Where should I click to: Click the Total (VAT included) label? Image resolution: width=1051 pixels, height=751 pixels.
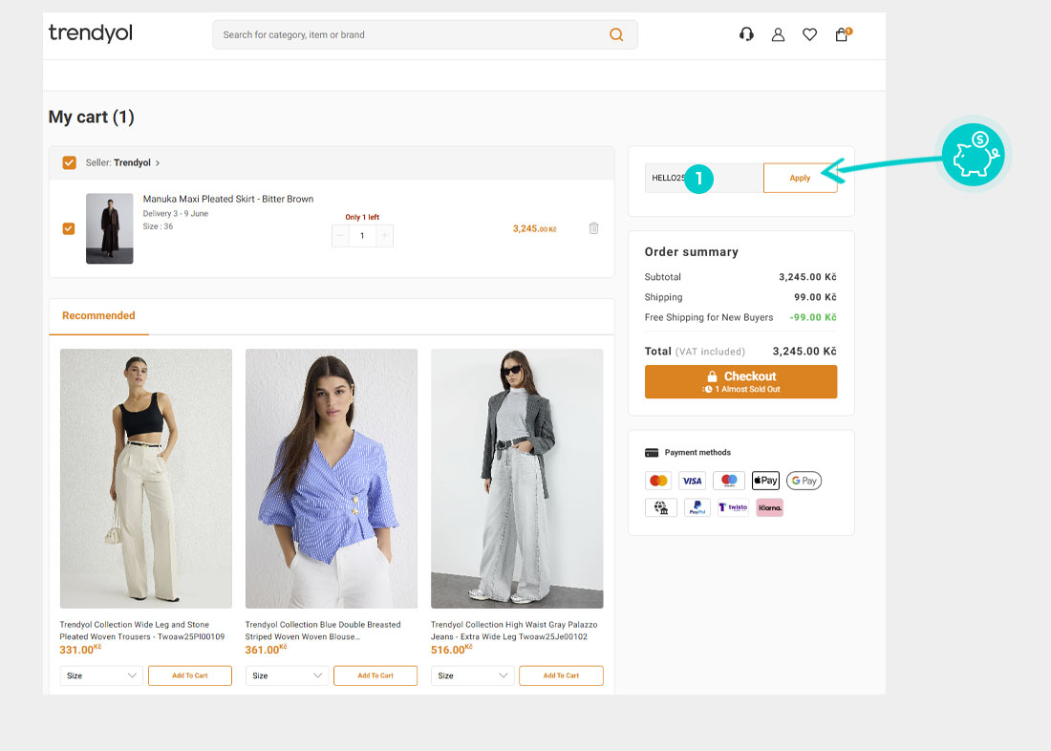click(x=695, y=352)
